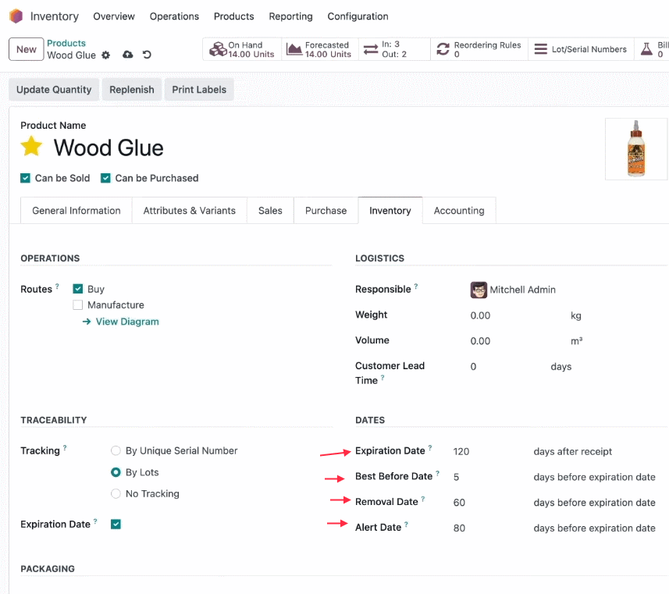Show help tooltip for Responsible
Image resolution: width=669 pixels, height=594 pixels.
pos(416,286)
